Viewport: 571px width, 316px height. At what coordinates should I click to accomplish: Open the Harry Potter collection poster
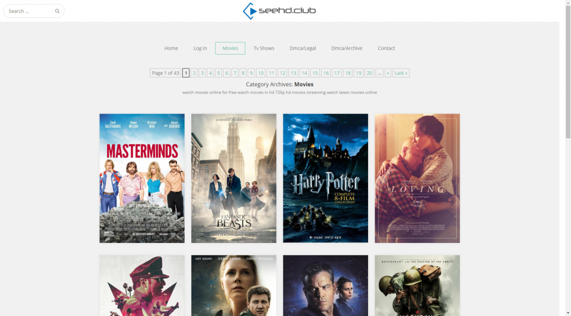[x=326, y=178]
